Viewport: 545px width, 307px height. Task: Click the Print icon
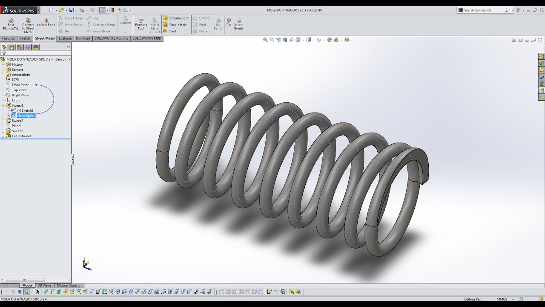(82, 10)
